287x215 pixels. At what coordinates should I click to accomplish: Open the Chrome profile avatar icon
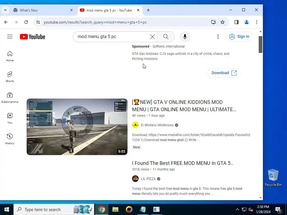click(x=247, y=22)
